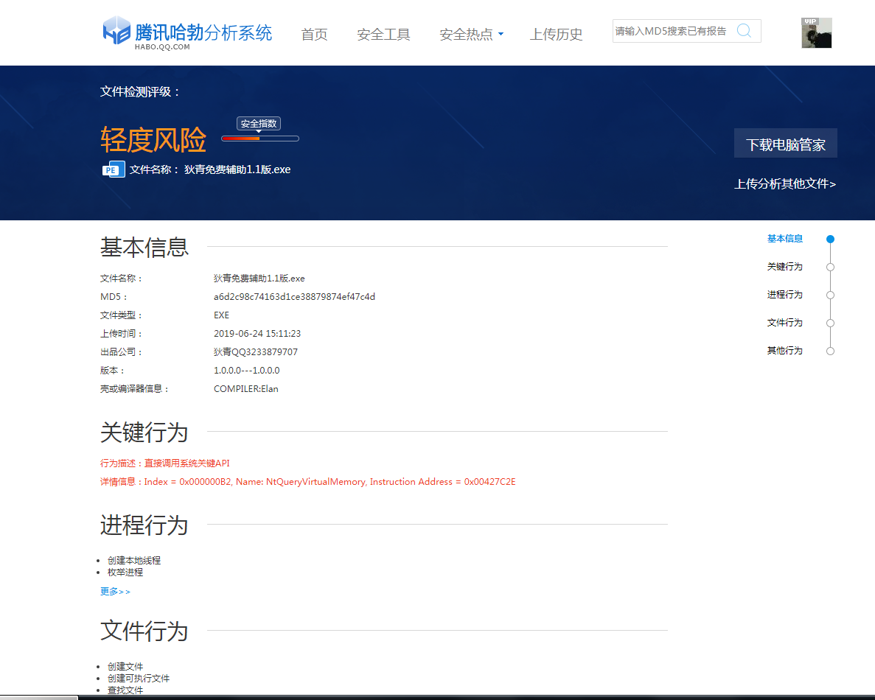Viewport: 875px width, 700px height.
Task: Click the red 行为描述 line
Action: click(164, 463)
